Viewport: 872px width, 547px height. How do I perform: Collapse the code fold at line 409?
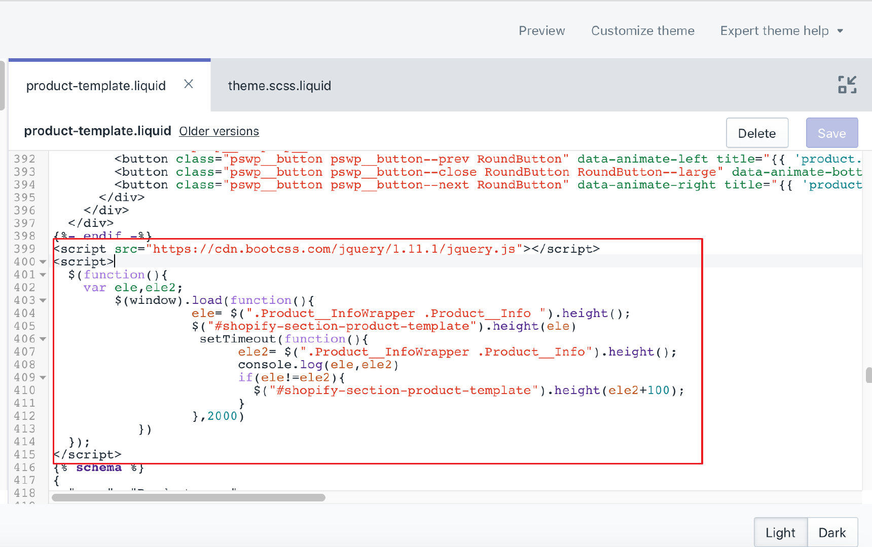point(43,377)
